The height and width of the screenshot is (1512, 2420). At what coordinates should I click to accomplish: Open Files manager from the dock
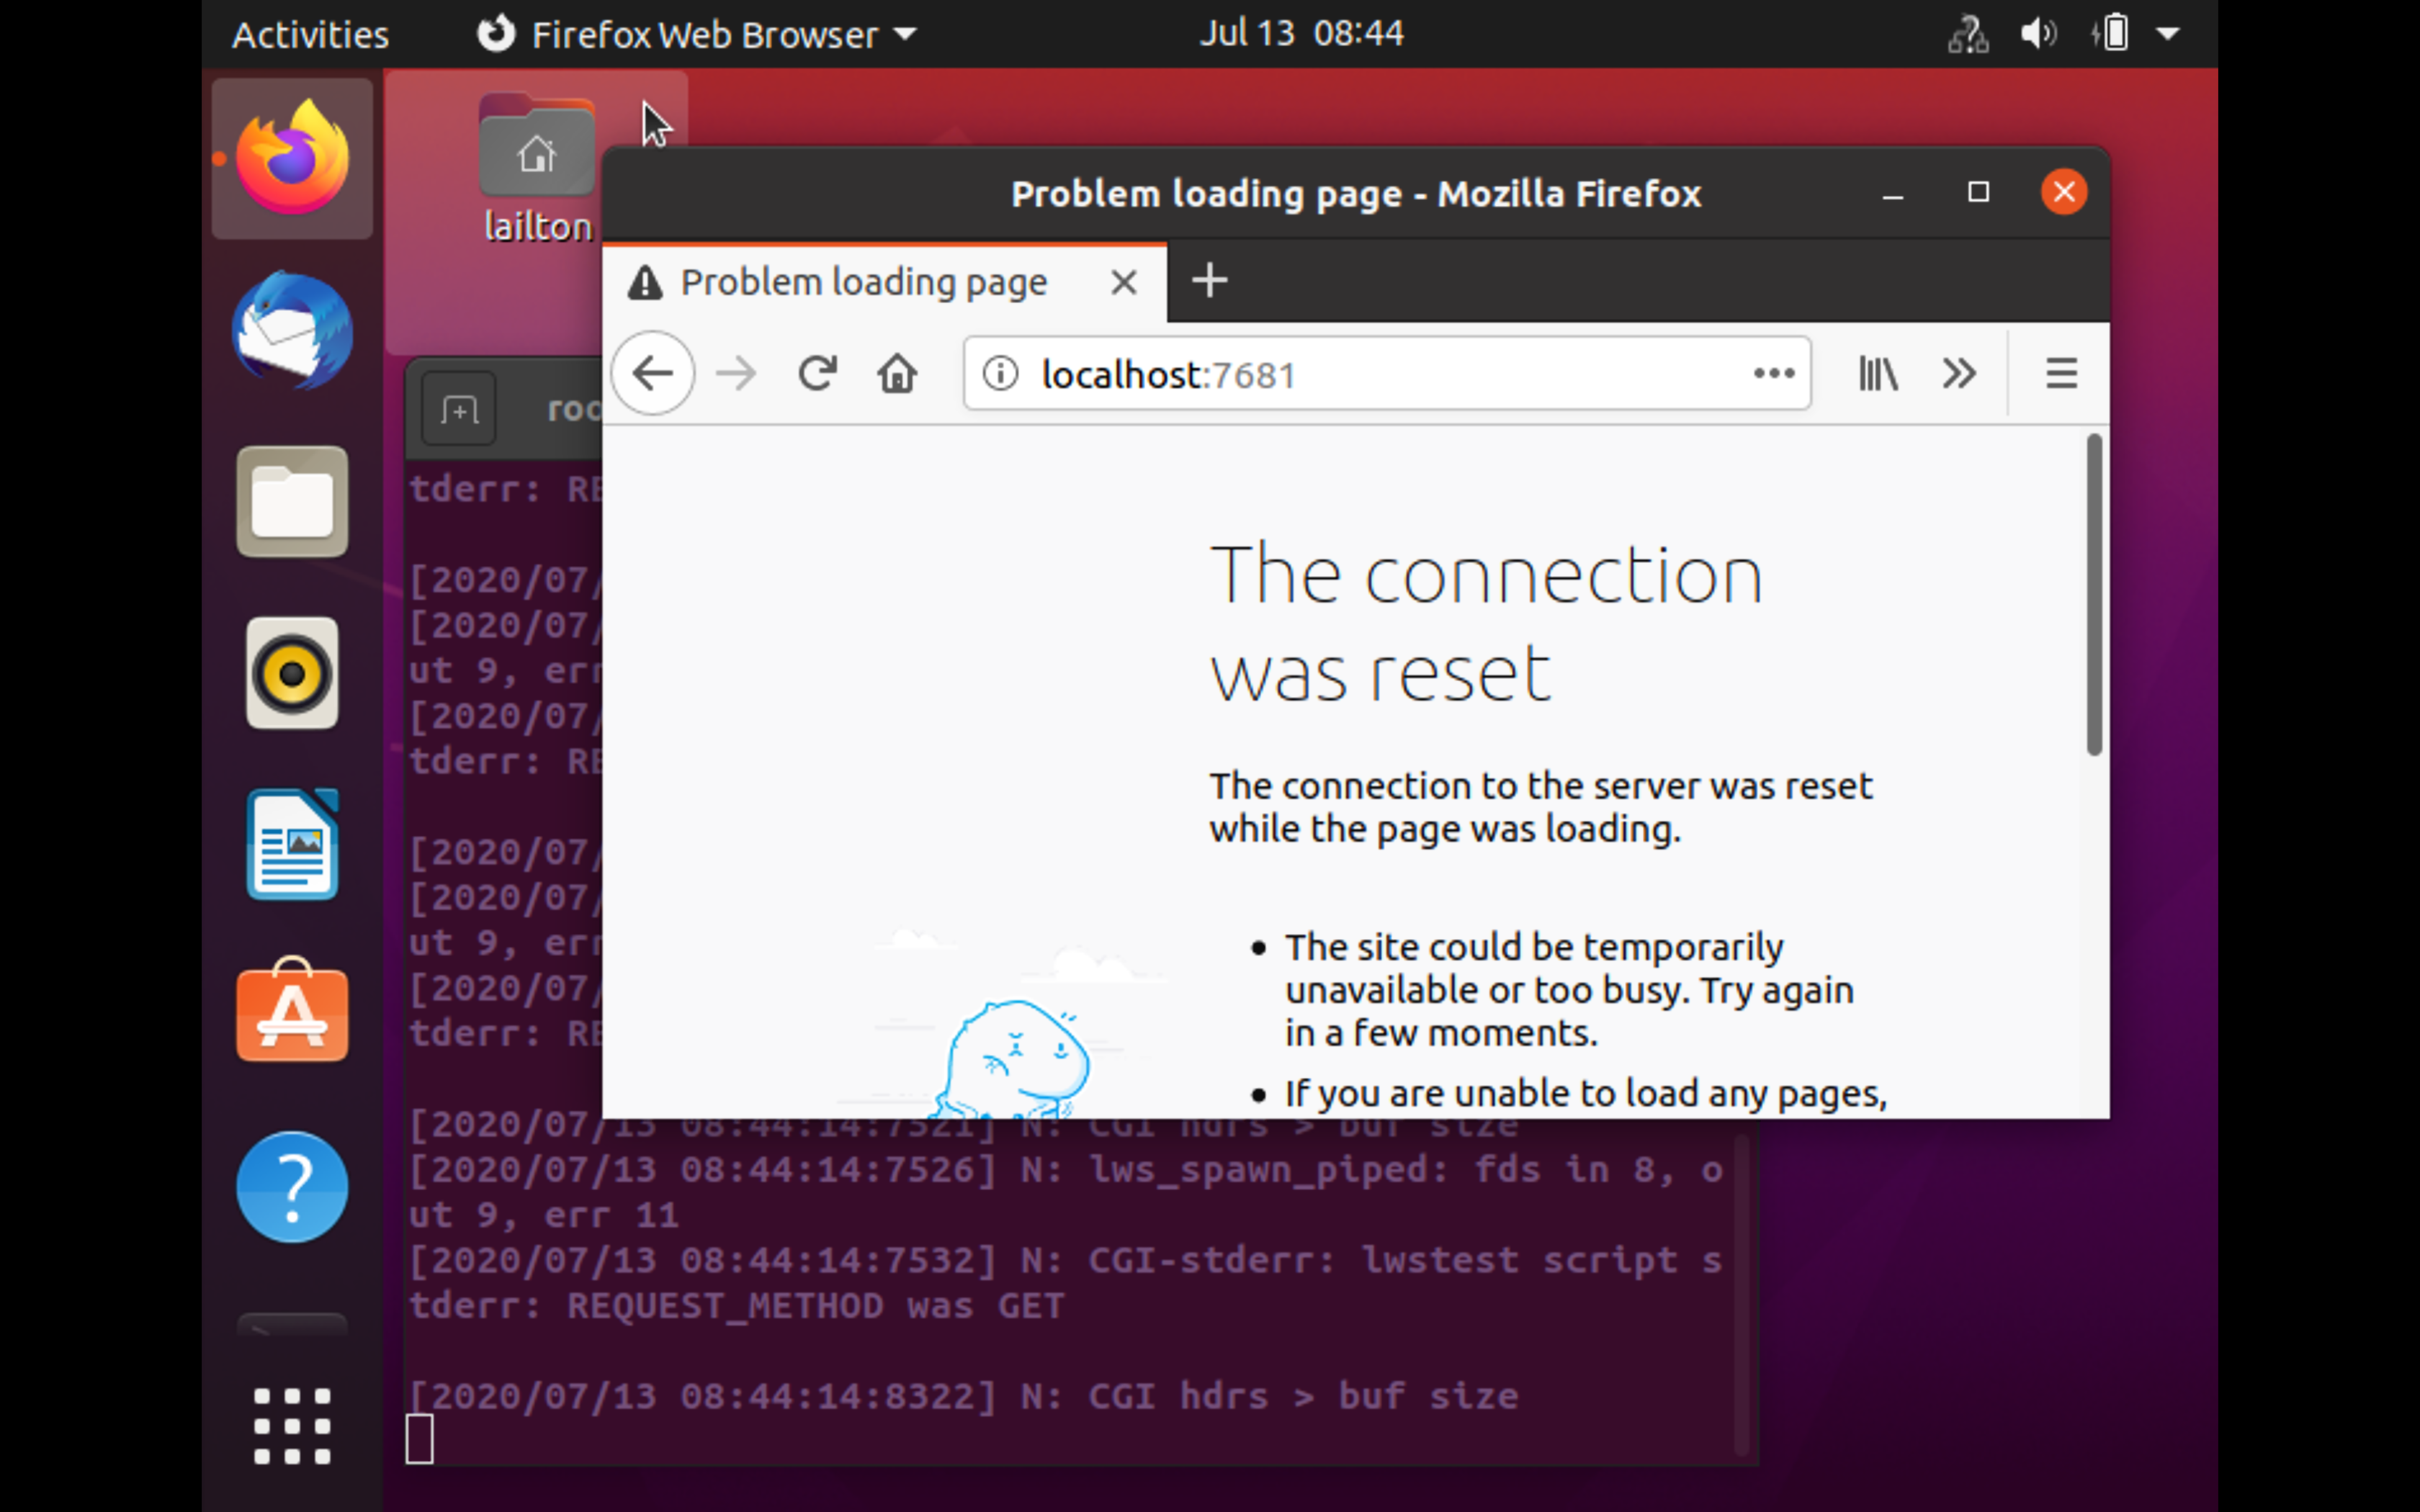tap(292, 501)
